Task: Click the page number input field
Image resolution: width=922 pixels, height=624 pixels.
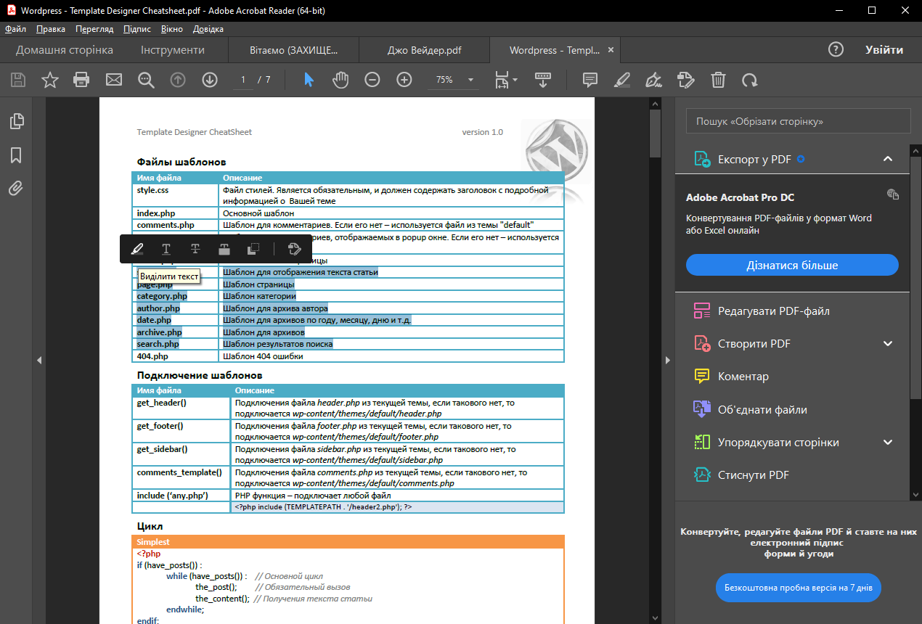Action: (x=242, y=80)
